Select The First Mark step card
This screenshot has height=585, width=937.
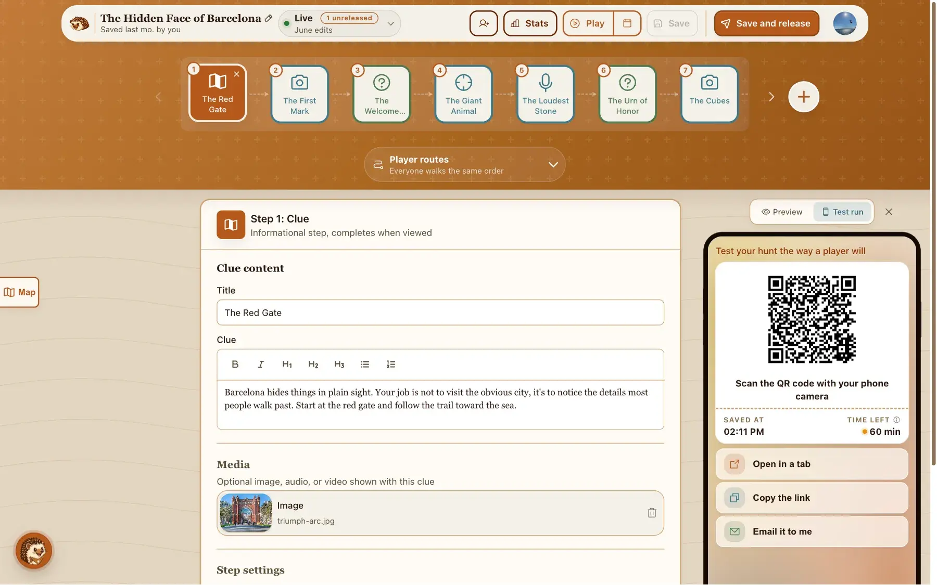[x=300, y=94]
